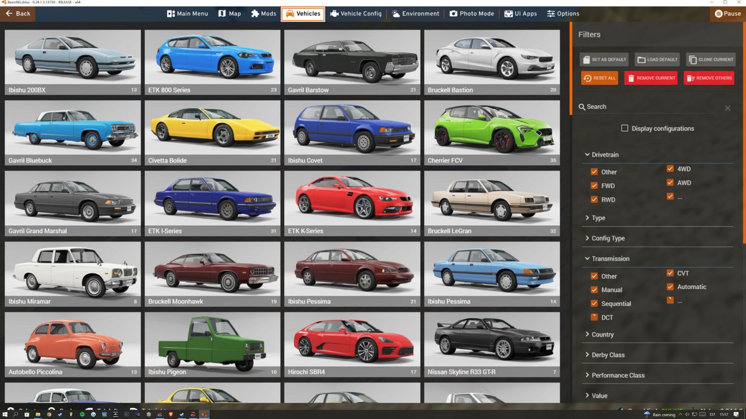Go to the Environment tab
This screenshot has width=746, height=419.
416,13
